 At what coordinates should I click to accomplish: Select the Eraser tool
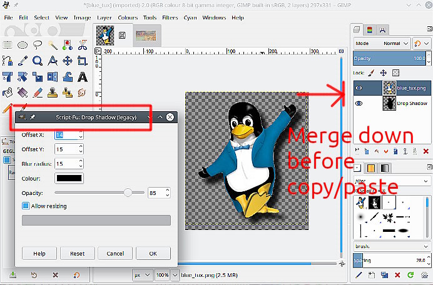coord(38,92)
